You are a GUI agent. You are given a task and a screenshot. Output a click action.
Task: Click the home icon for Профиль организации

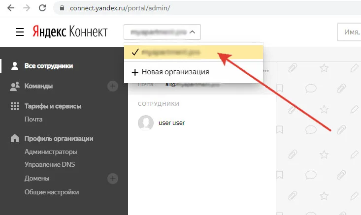tap(15, 138)
